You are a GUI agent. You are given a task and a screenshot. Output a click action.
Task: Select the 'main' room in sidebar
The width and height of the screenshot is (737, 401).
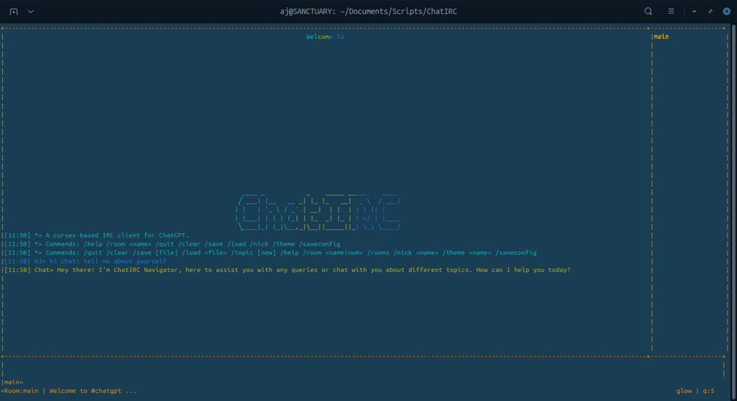click(x=661, y=37)
